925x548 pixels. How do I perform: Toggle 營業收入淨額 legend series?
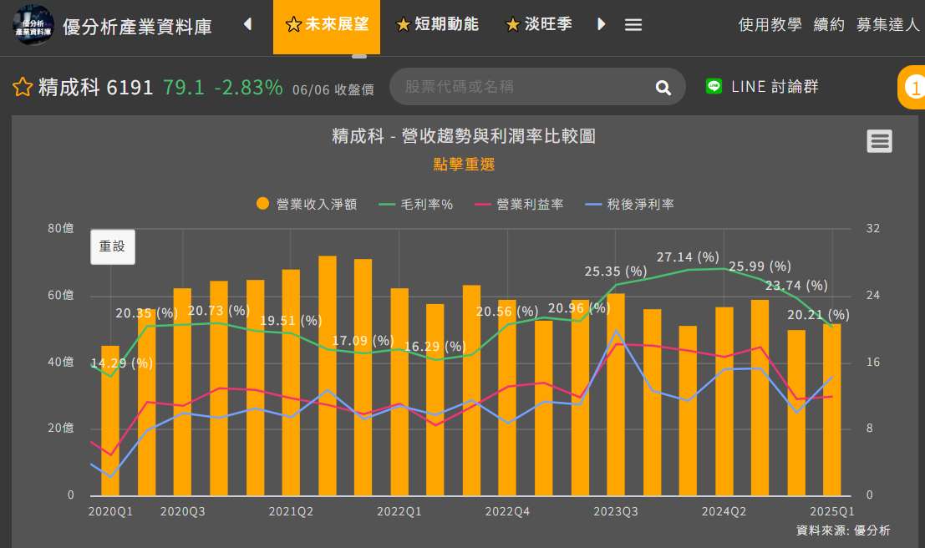pos(307,204)
